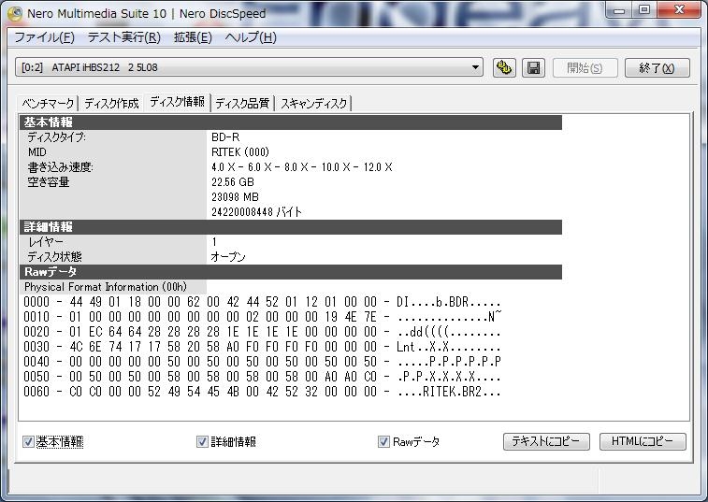Click the hex row starting with 0010
Screen dimensions: 708x502
[262, 317]
